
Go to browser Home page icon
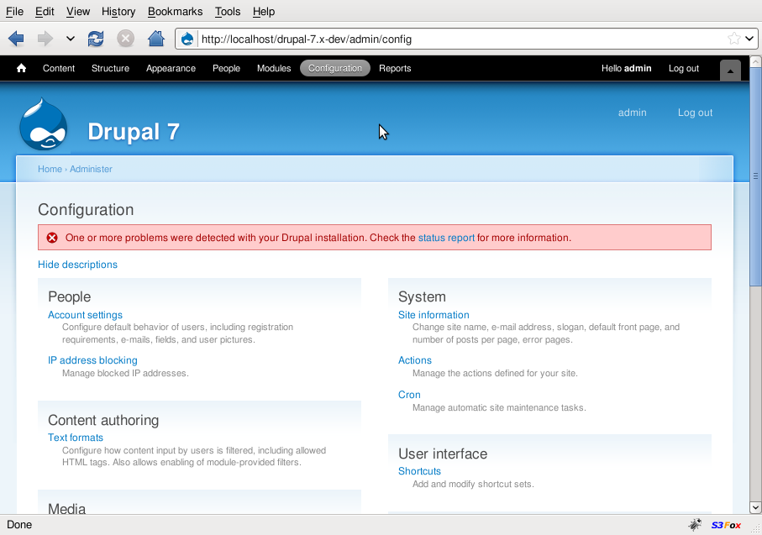coord(156,39)
